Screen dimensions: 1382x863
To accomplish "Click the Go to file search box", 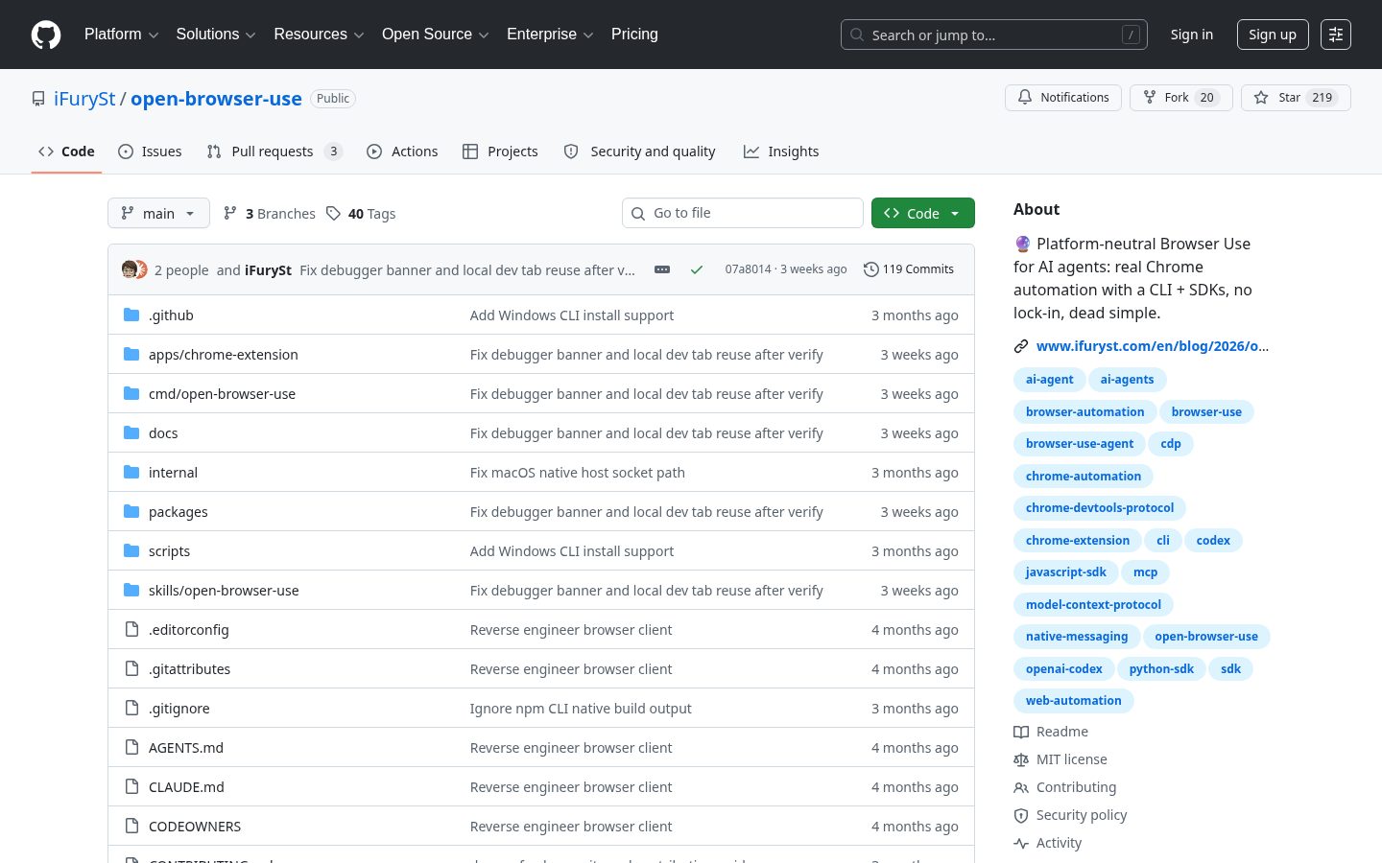I will [743, 213].
